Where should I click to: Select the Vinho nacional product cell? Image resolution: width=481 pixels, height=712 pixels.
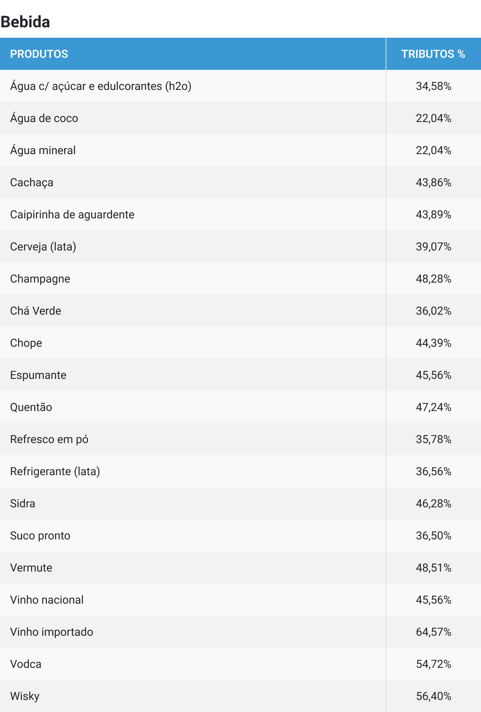(x=47, y=600)
